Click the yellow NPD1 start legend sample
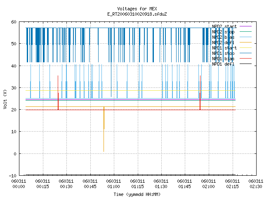Image resolution: width=264 pixels, height=198 pixels. (x=245, y=48)
